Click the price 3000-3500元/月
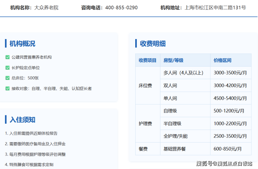 point(230,73)
